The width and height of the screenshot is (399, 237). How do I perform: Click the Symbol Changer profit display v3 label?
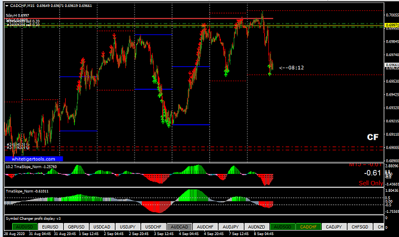(x=33, y=219)
